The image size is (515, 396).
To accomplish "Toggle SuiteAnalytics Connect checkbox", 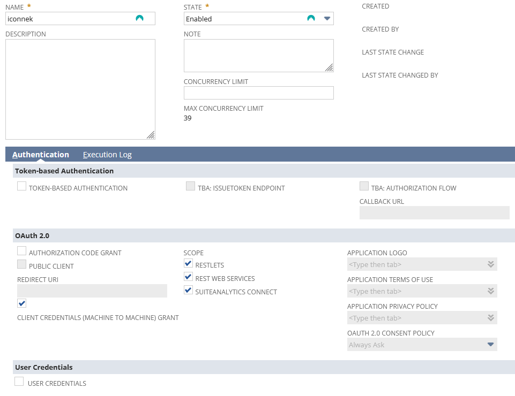I will tap(188, 290).
